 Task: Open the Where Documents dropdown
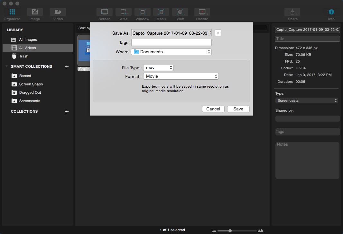click(171, 52)
